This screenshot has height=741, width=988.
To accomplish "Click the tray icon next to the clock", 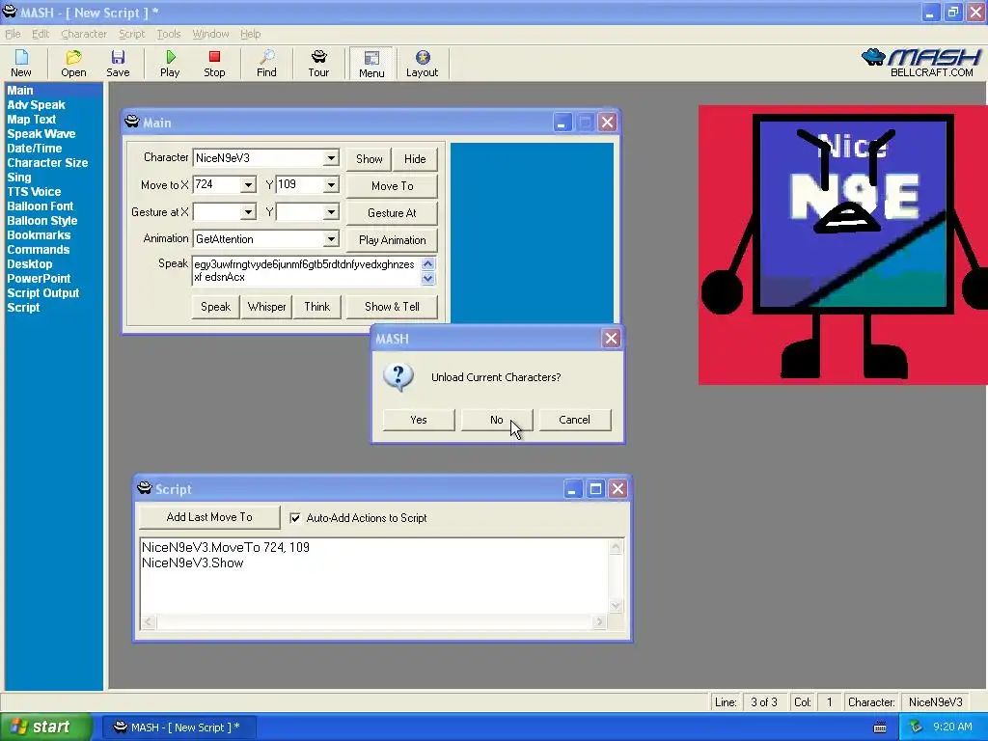I will [x=917, y=727].
